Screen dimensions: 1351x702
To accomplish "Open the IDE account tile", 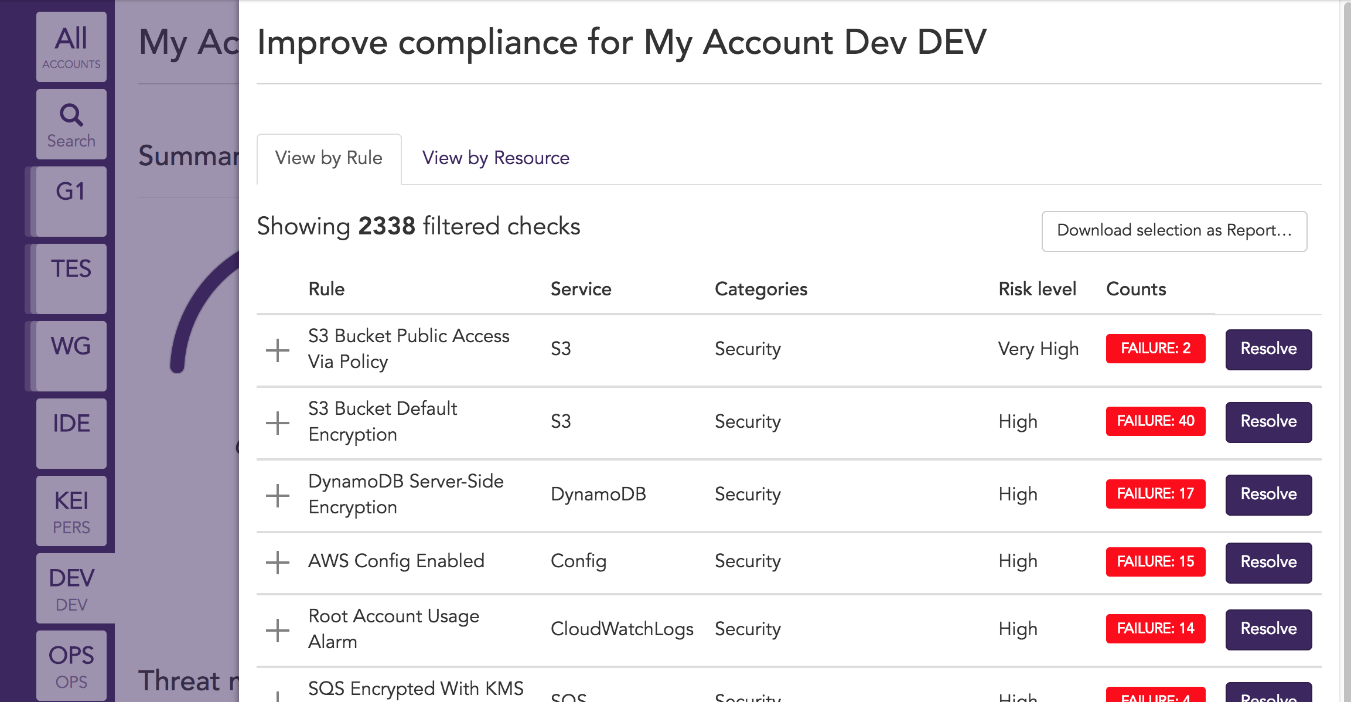I will point(71,433).
